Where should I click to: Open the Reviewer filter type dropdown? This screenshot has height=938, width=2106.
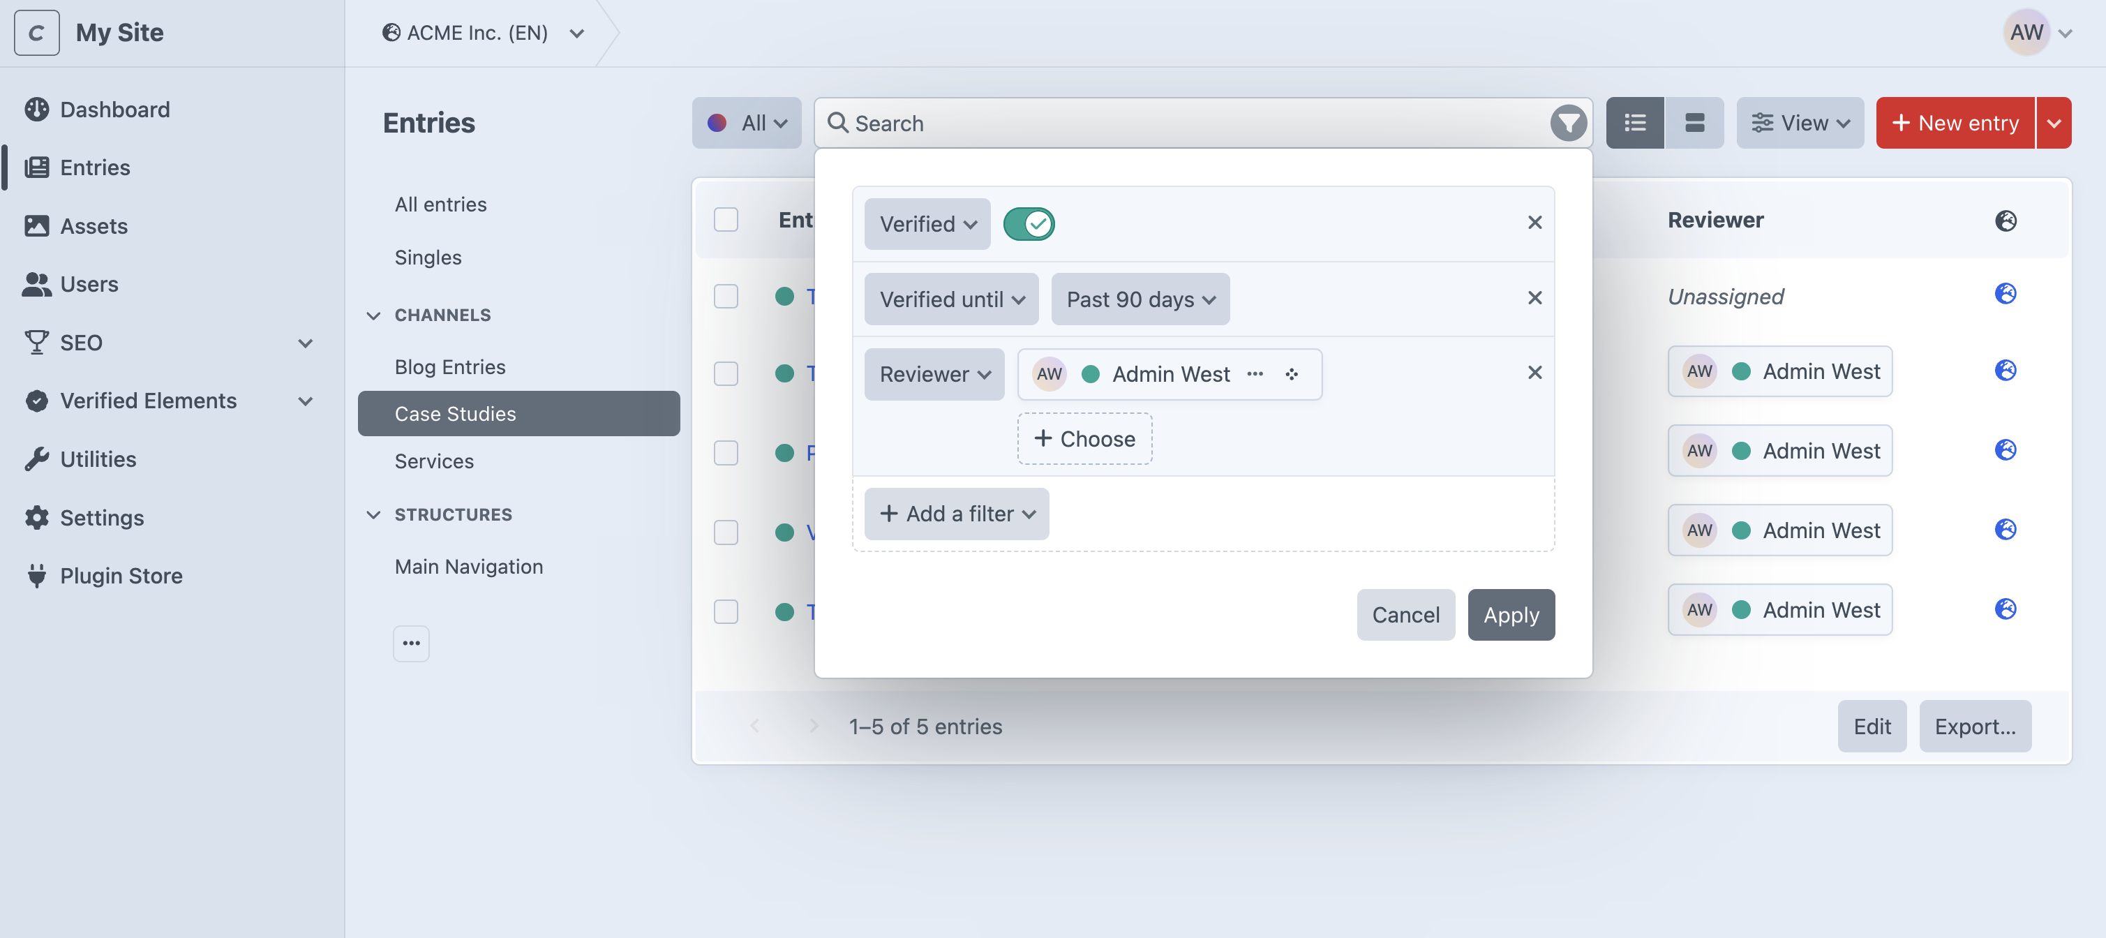(934, 373)
